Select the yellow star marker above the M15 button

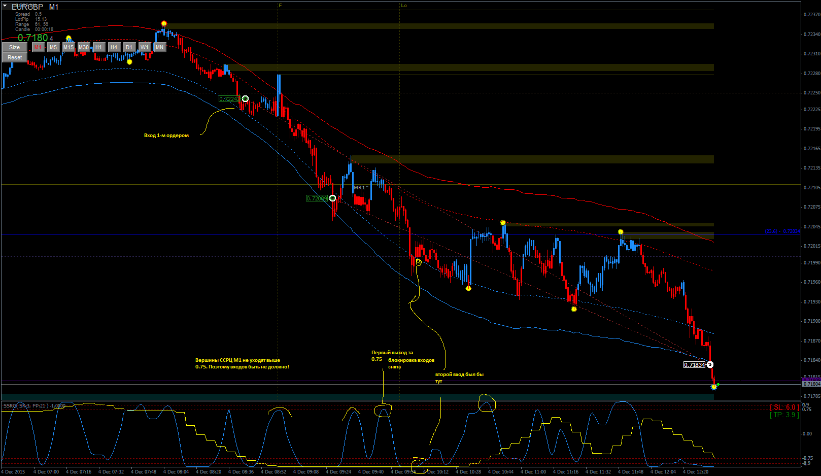69,38
